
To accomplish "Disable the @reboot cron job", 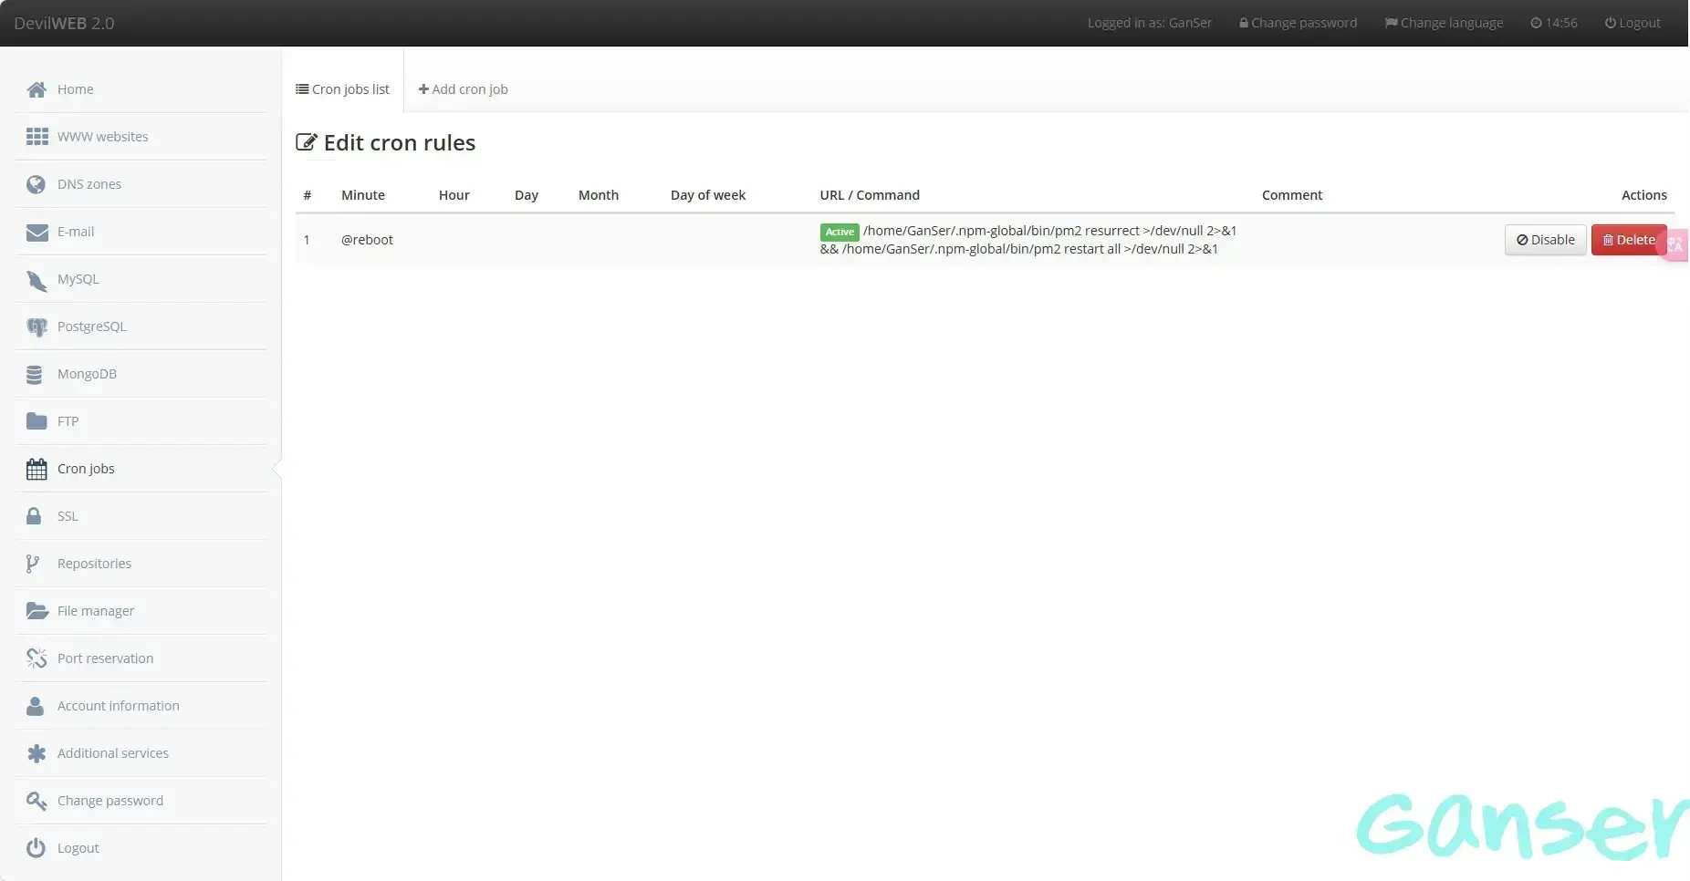I will pos(1545,240).
